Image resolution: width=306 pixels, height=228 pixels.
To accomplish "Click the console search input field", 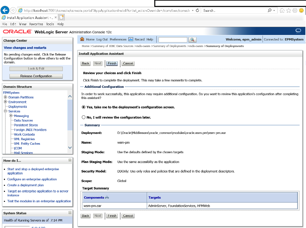I will [173, 40].
